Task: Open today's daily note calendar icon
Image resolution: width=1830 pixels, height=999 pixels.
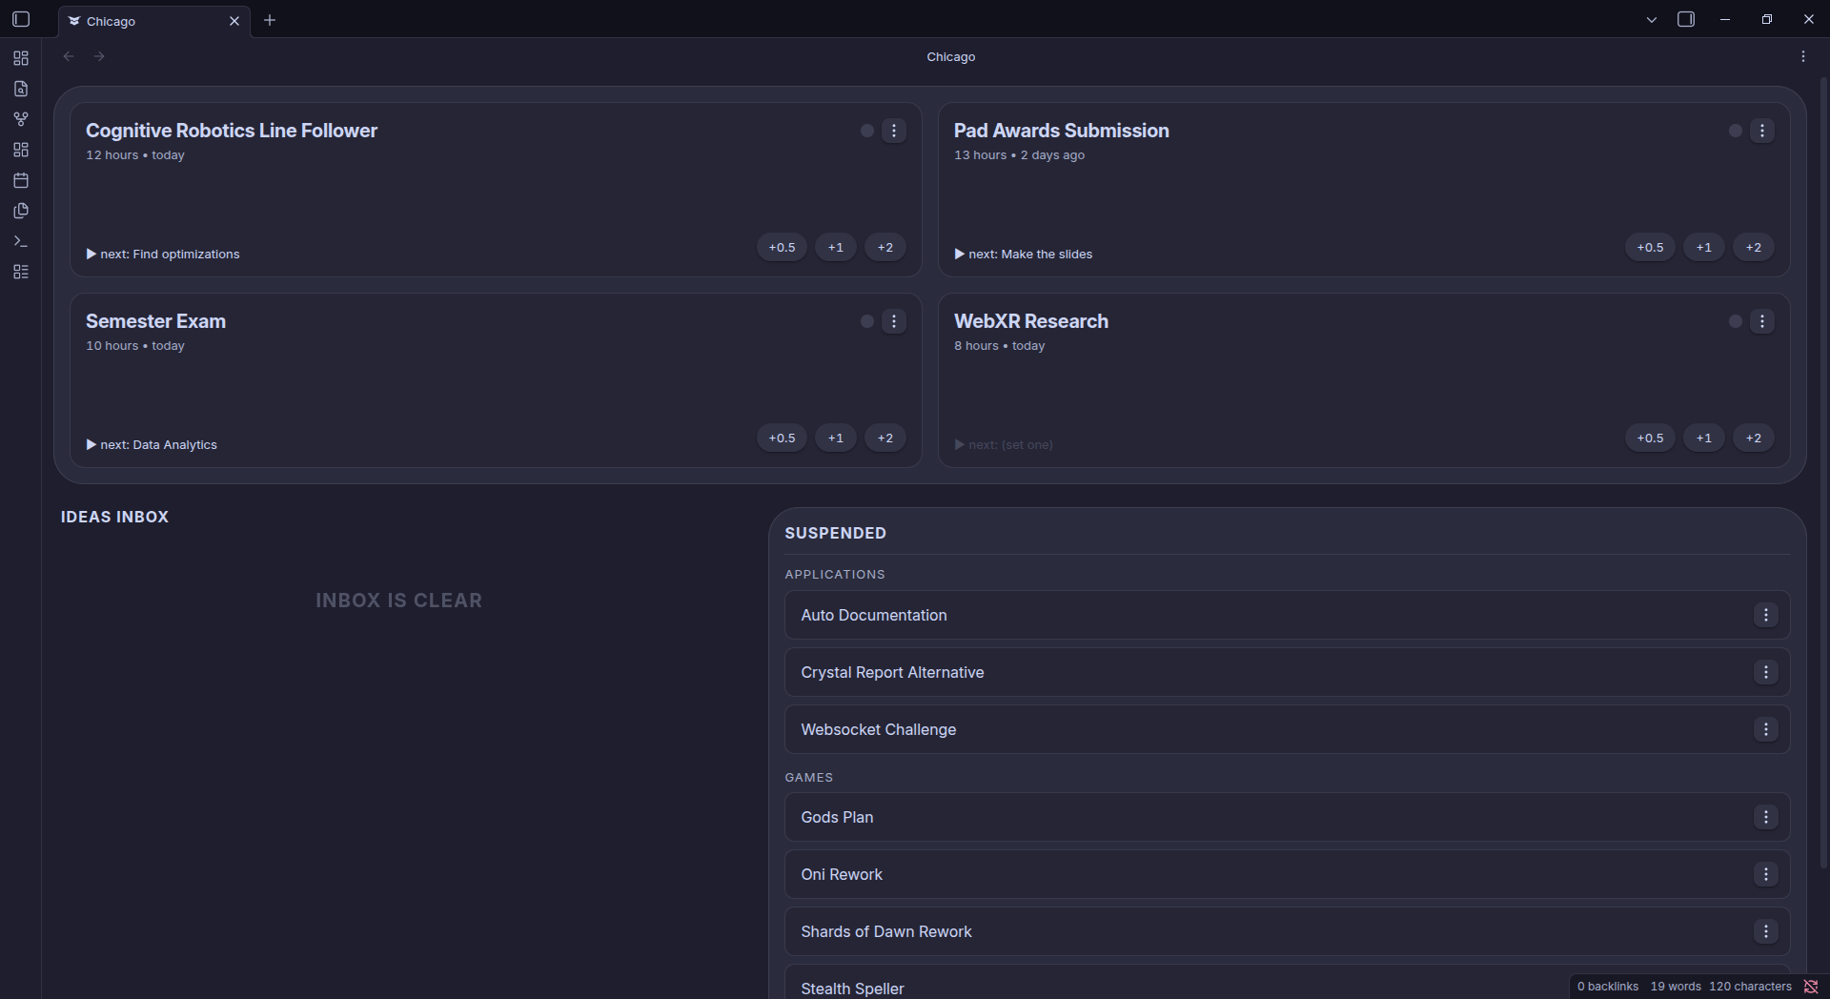Action: point(21,180)
